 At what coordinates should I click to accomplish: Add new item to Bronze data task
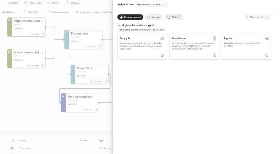click(x=90, y=46)
